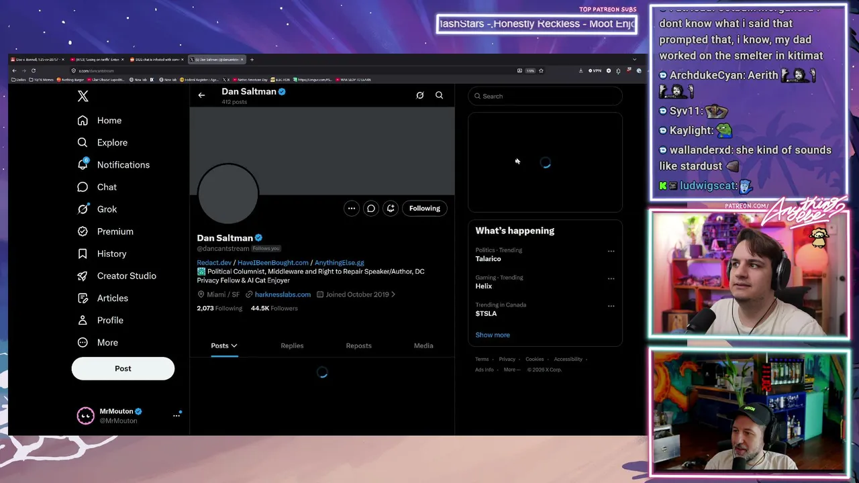Click the History clock-bookmark icon
Screen dimensions: 859x483
click(83, 254)
